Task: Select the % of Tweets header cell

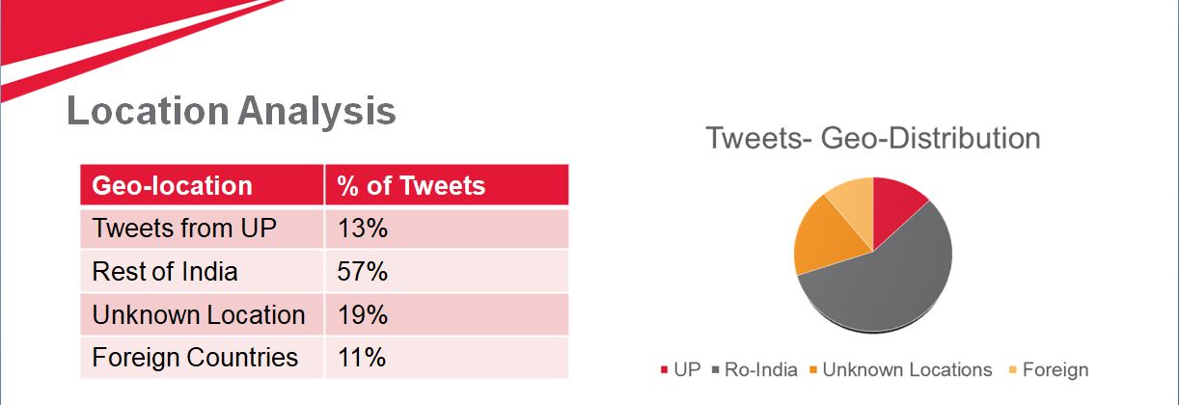Action: 447,185
